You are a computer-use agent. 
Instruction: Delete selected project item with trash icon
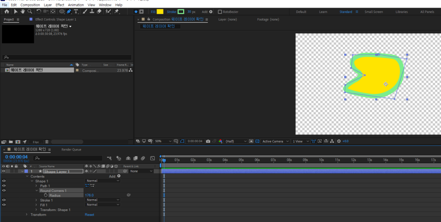pos(47,142)
